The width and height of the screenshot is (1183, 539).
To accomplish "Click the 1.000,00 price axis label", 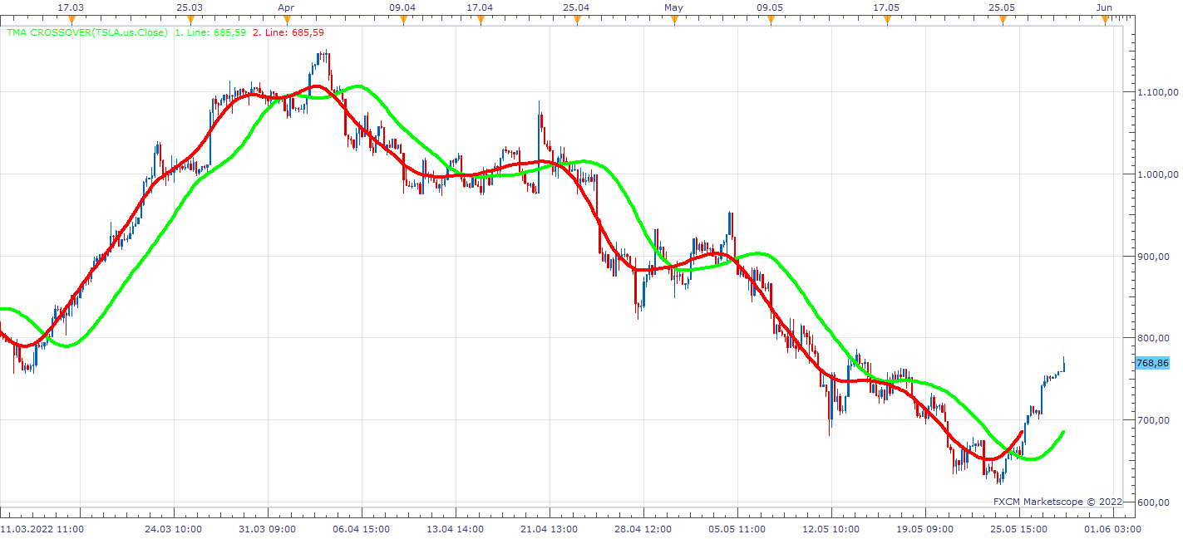I will point(1158,174).
